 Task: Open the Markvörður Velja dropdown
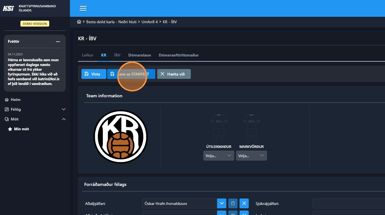tap(252, 156)
